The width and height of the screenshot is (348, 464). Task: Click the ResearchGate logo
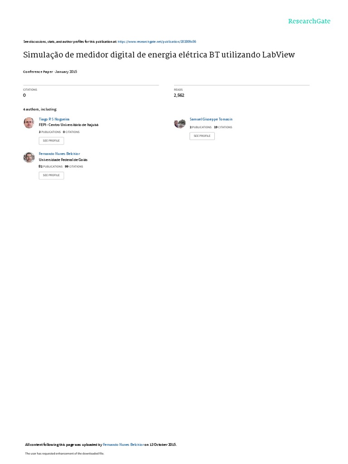309,21
